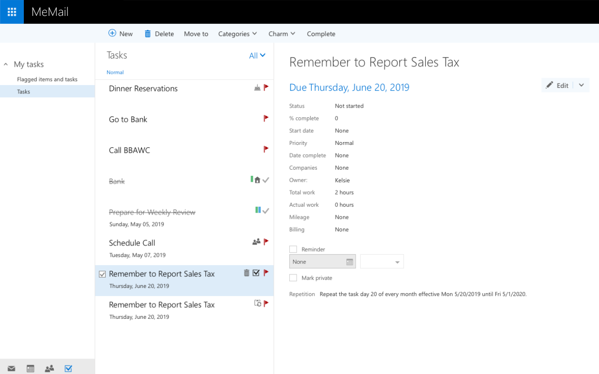The height and width of the screenshot is (374, 599).
Task: Open the People view icon
Action: [x=49, y=368]
